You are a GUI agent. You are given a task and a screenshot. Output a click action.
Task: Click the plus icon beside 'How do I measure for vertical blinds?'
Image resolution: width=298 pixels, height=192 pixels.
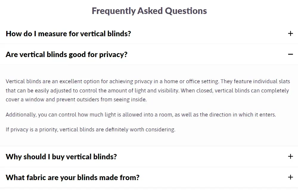(x=291, y=33)
